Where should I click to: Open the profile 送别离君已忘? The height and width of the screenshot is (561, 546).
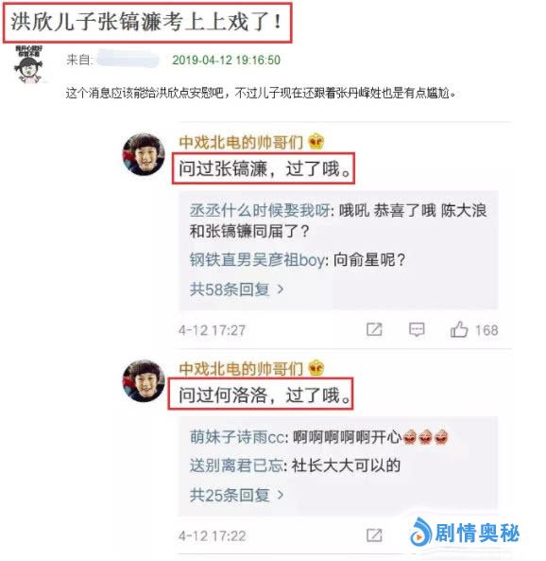click(x=236, y=465)
